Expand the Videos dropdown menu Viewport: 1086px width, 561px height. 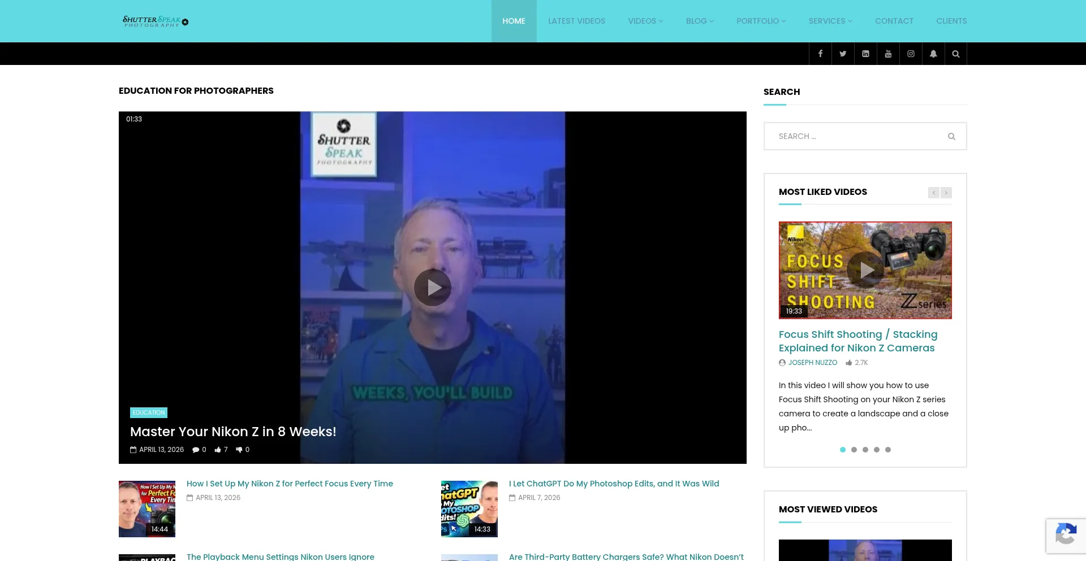click(x=645, y=21)
